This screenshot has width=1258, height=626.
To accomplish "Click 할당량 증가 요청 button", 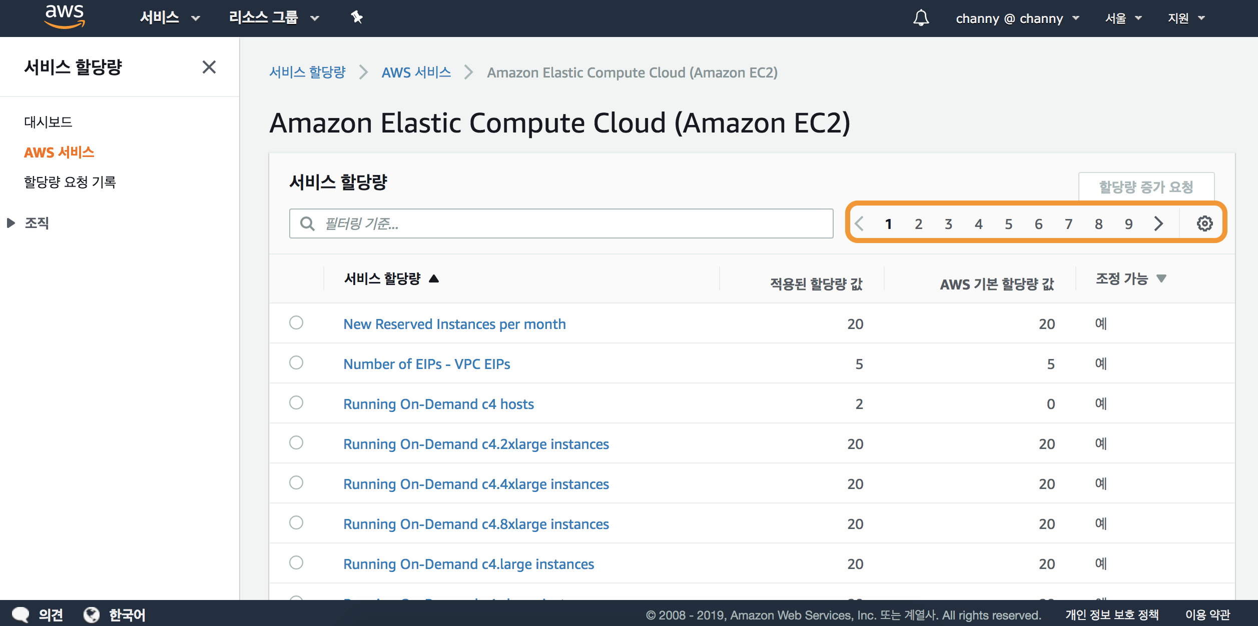I will click(x=1146, y=187).
